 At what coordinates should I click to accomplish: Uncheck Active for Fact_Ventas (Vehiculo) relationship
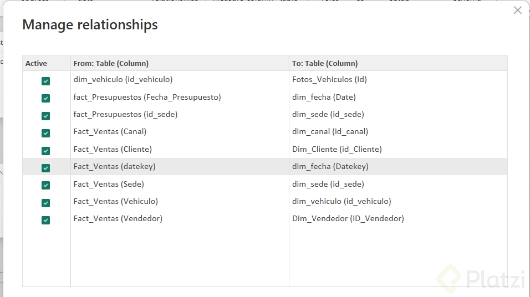point(45,203)
